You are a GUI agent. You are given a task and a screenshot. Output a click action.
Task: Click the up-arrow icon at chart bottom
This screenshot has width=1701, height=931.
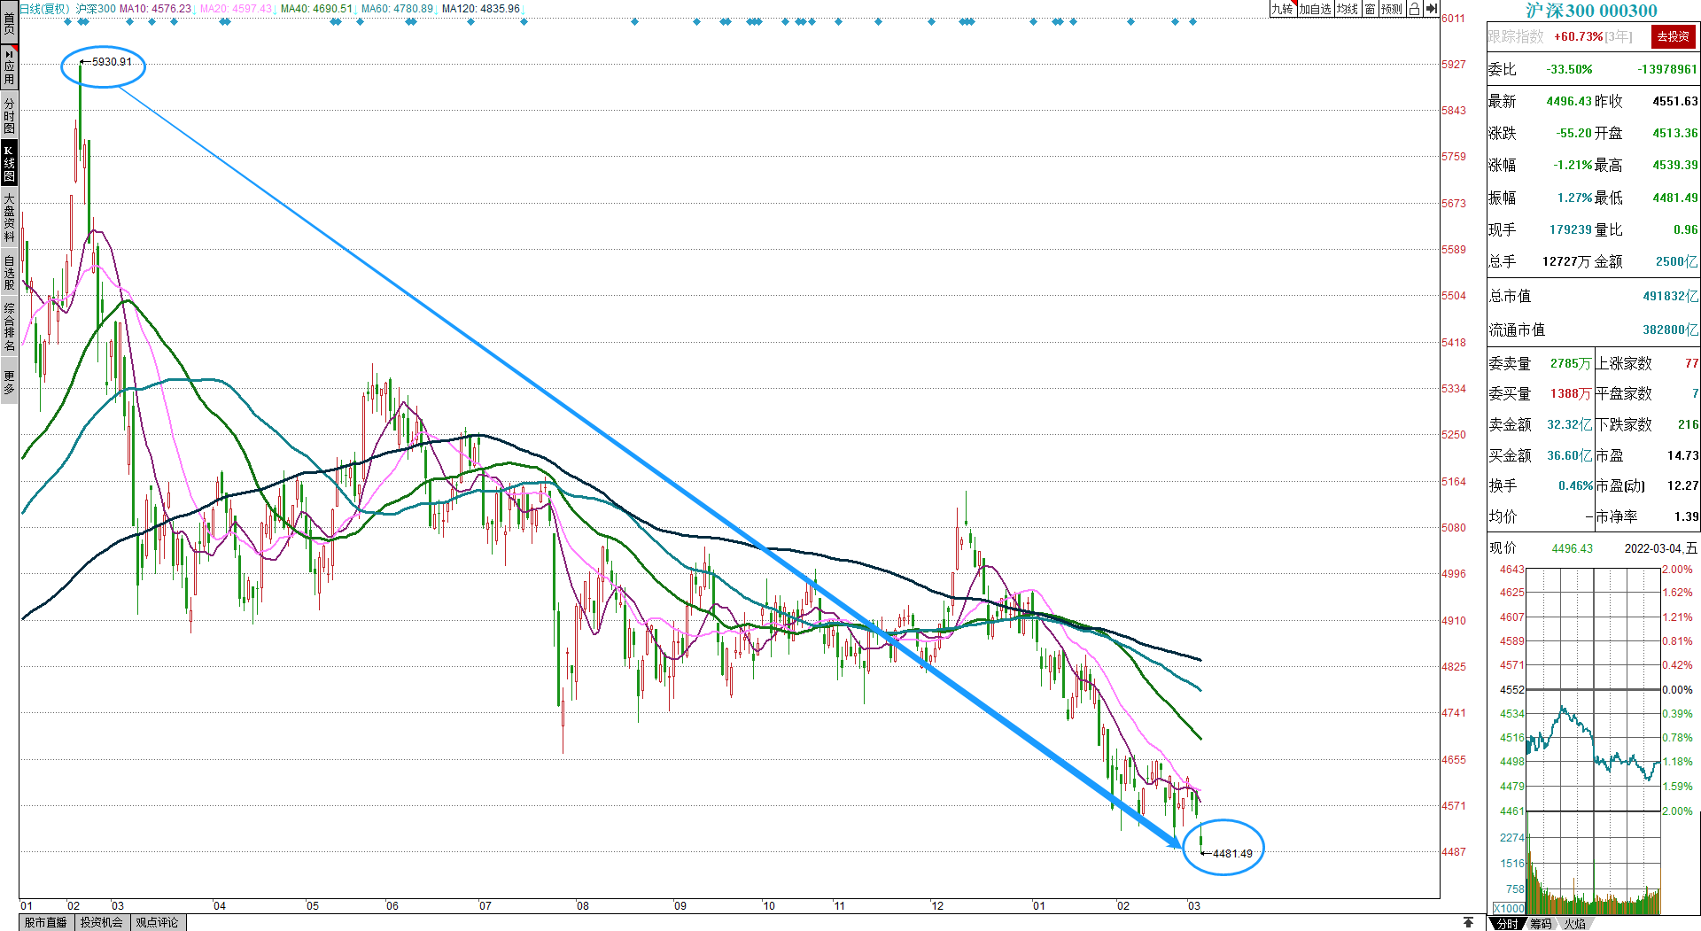coord(1468,922)
